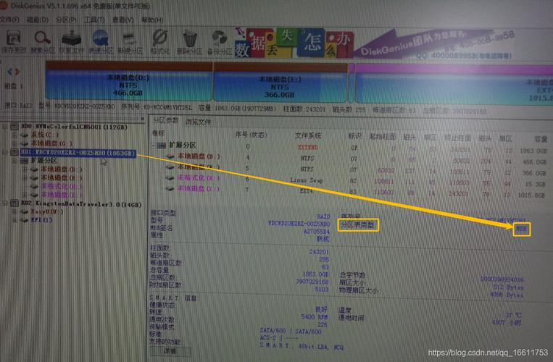Click the 容量 column header

click(x=540, y=139)
